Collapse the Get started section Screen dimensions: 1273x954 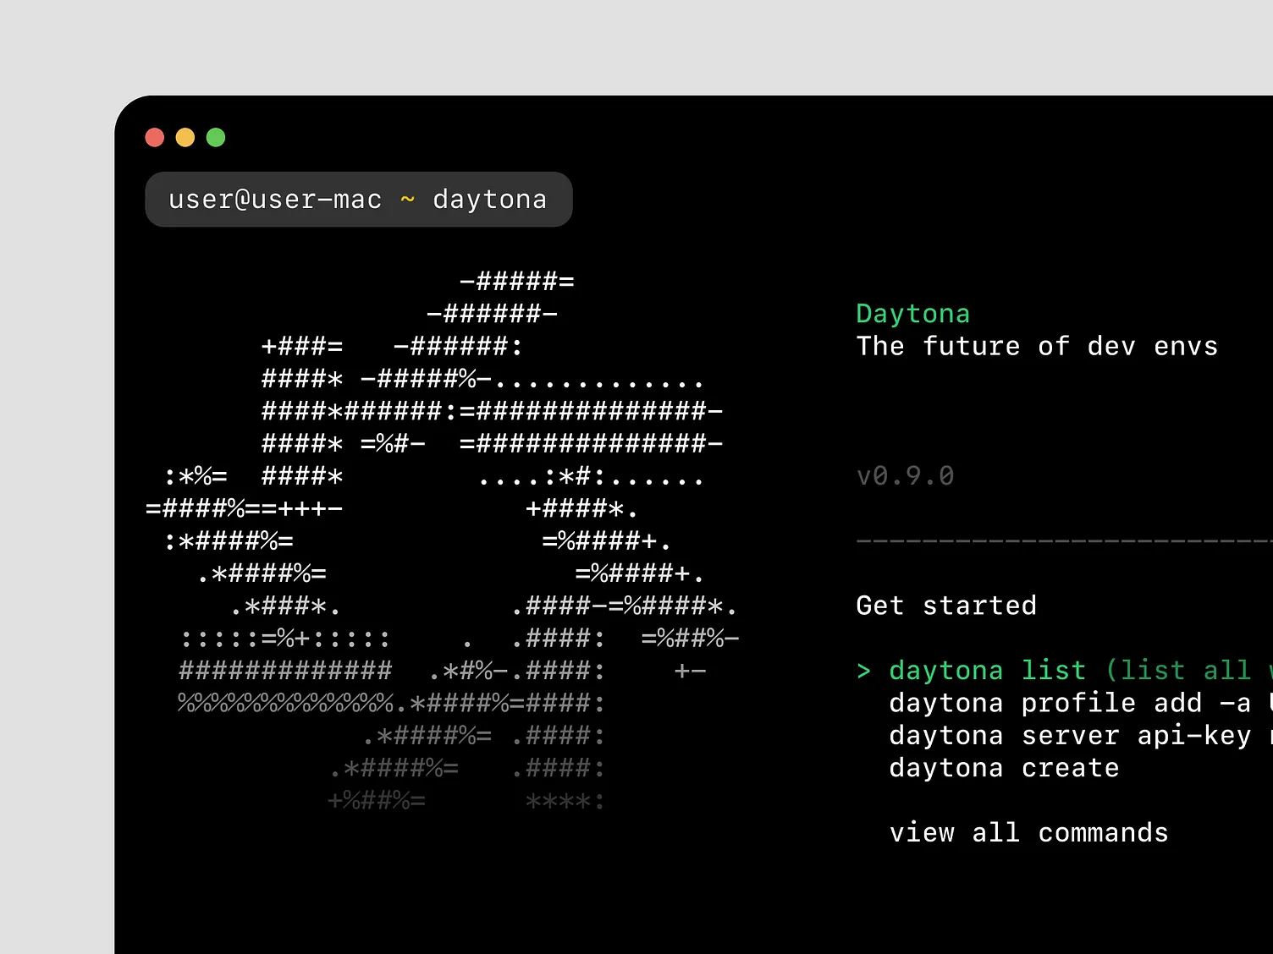tap(945, 606)
